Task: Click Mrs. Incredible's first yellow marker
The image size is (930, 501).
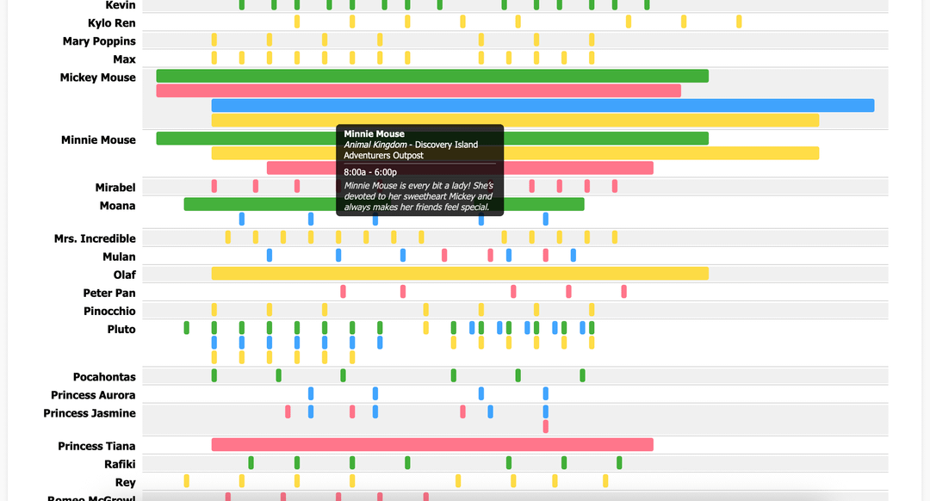Action: coord(227,238)
